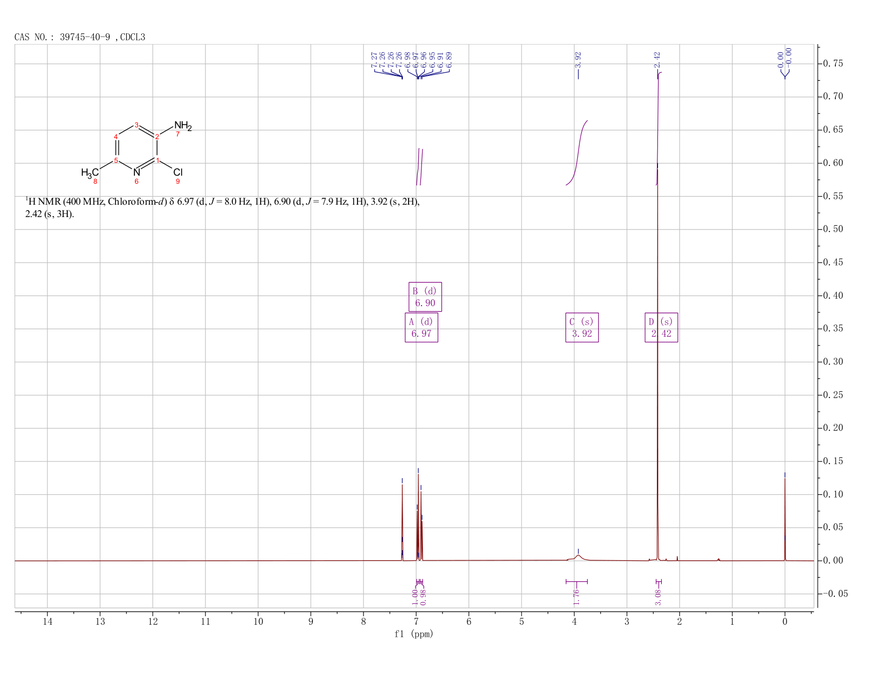Click the integral value 1.76
The image size is (887, 685).
point(576,597)
